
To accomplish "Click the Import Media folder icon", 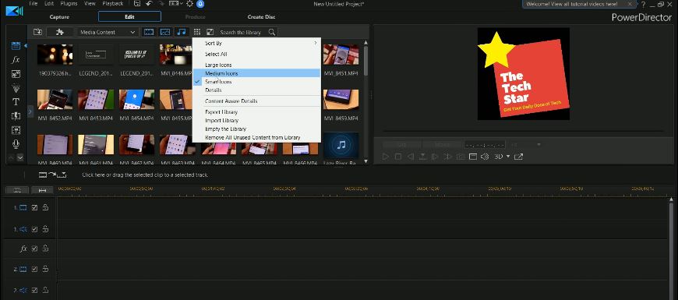I will (37, 32).
